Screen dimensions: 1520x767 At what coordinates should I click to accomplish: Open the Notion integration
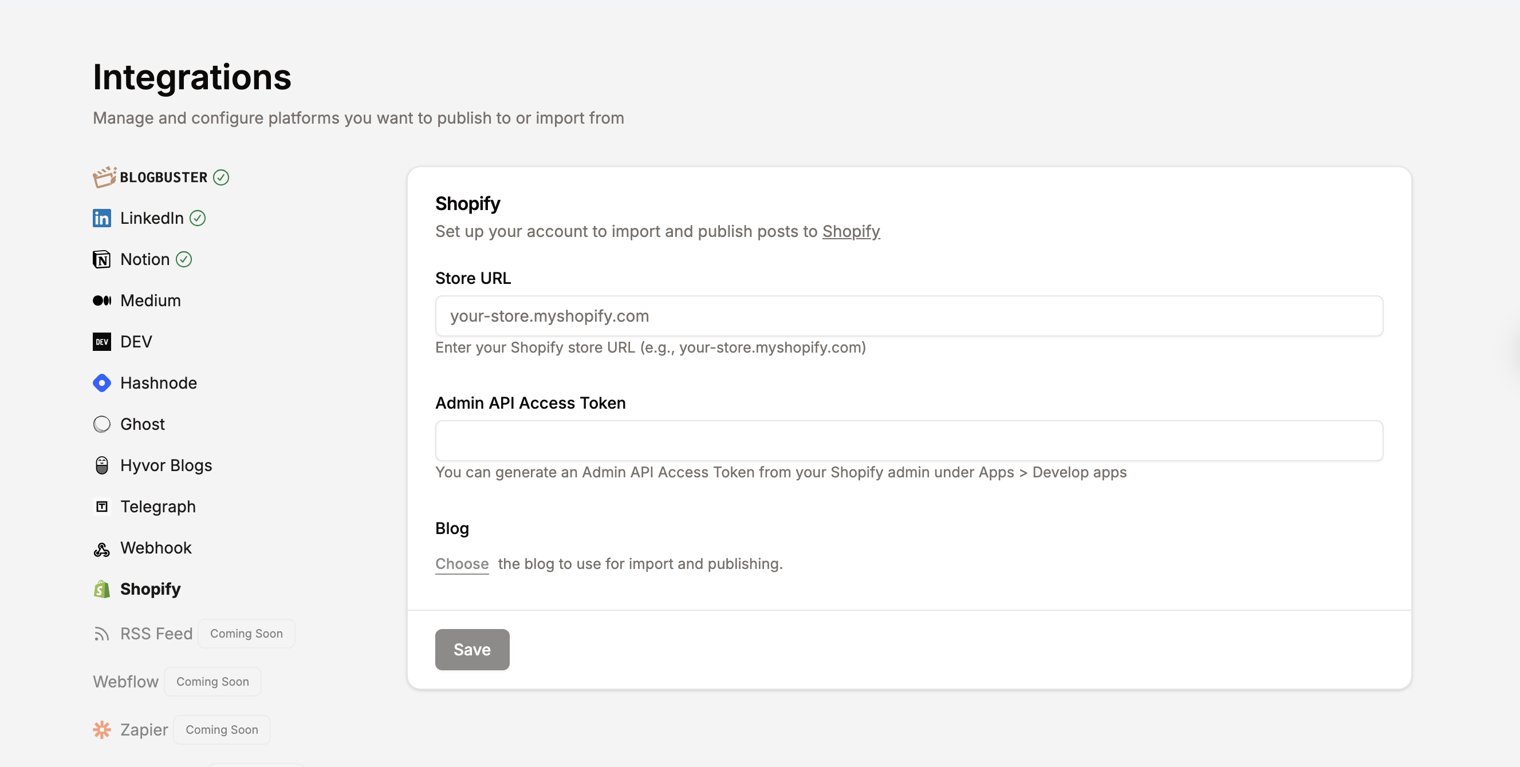(x=144, y=259)
